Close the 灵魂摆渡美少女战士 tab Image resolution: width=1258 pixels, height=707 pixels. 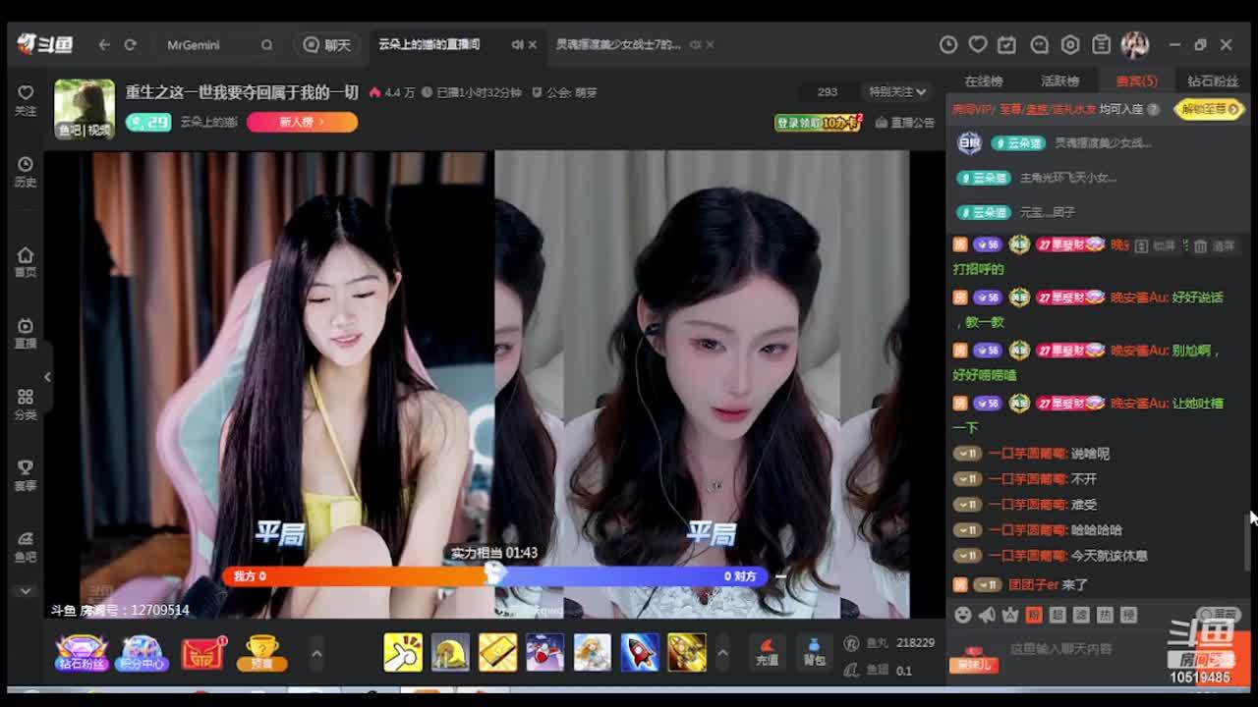click(710, 45)
